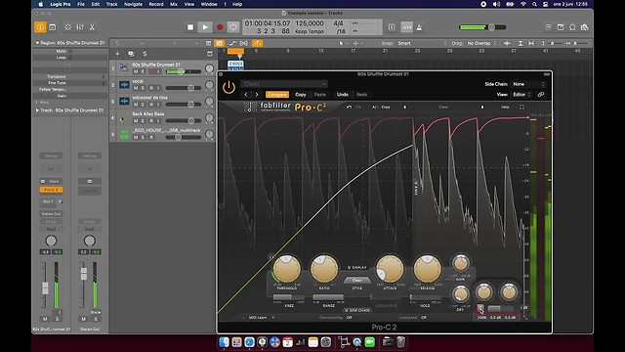Adjust the _RGD_HOUSE multitrack volume slider
Image resolution: width=625 pixels, height=352 pixels.
[184, 137]
